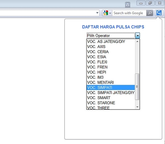Select VOC. SIMPATI JATENG/DIY option

pyautogui.click(x=111, y=93)
